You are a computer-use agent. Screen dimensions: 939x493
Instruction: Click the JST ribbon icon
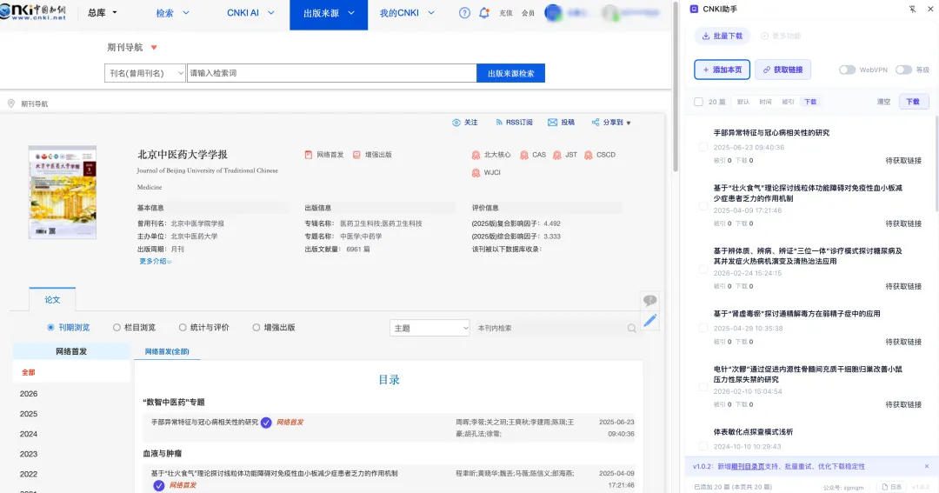(x=557, y=155)
